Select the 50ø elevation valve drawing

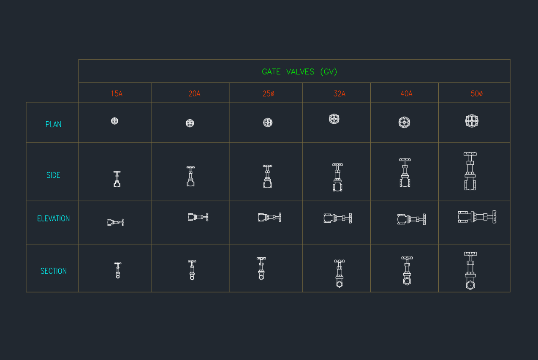point(477,217)
